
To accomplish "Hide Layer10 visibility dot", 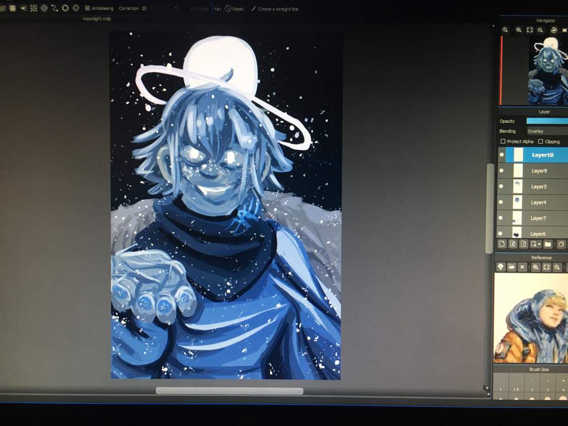I will [501, 155].
